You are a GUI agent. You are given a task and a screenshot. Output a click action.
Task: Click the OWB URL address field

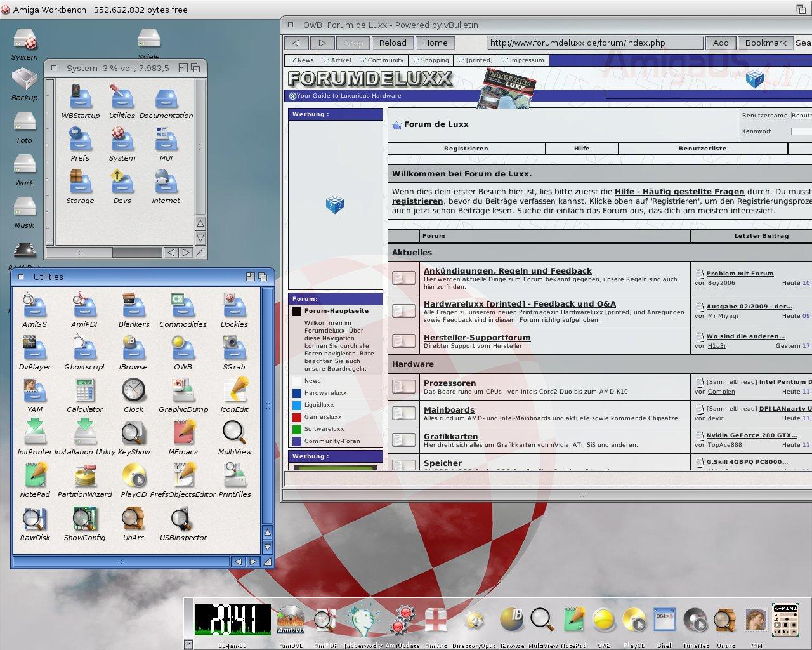(595, 43)
